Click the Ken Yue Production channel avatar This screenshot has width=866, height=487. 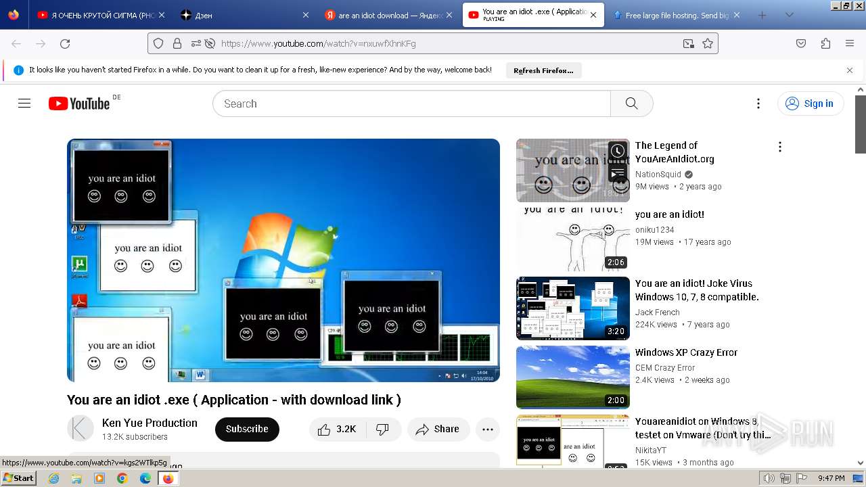pos(81,429)
